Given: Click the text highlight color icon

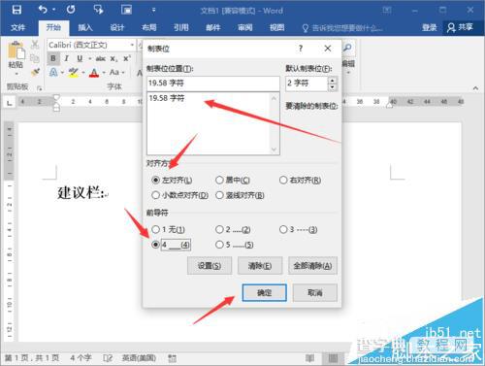Looking at the screenshot, I should [74, 72].
